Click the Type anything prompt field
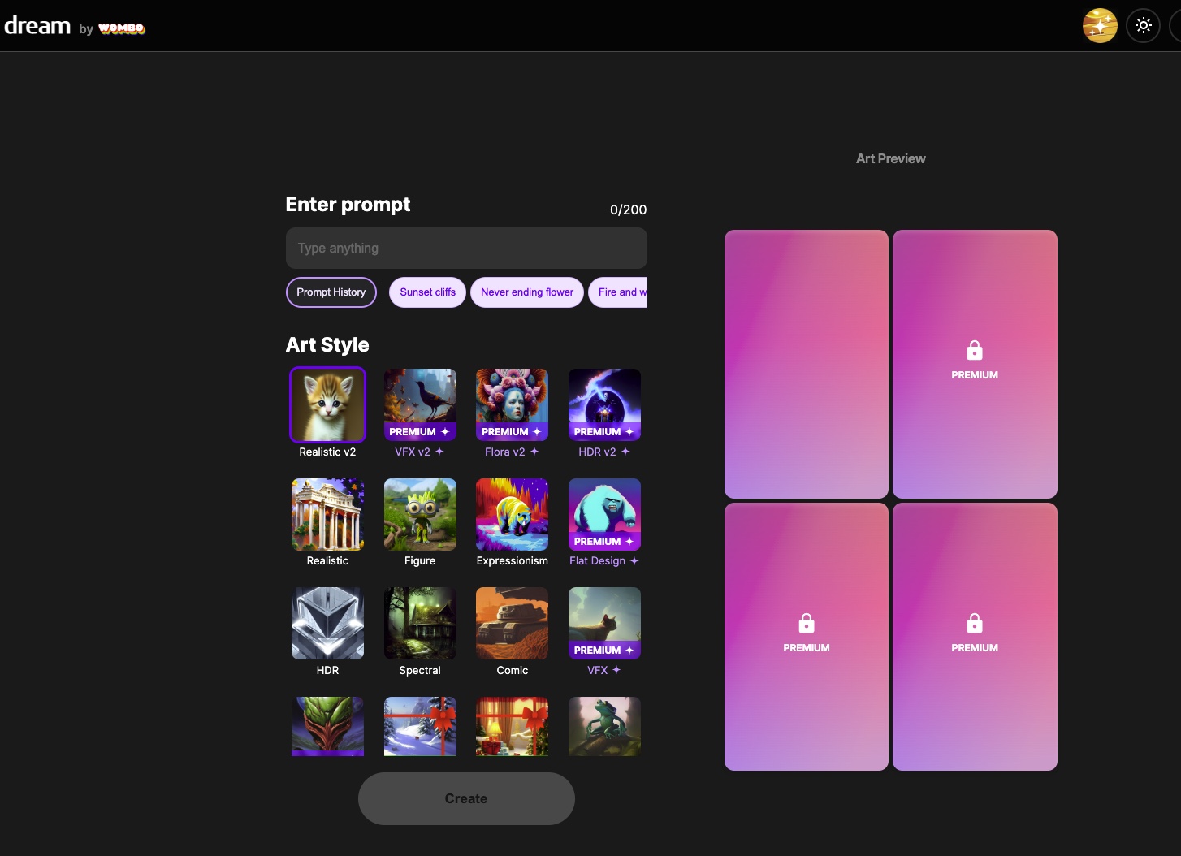 [466, 248]
